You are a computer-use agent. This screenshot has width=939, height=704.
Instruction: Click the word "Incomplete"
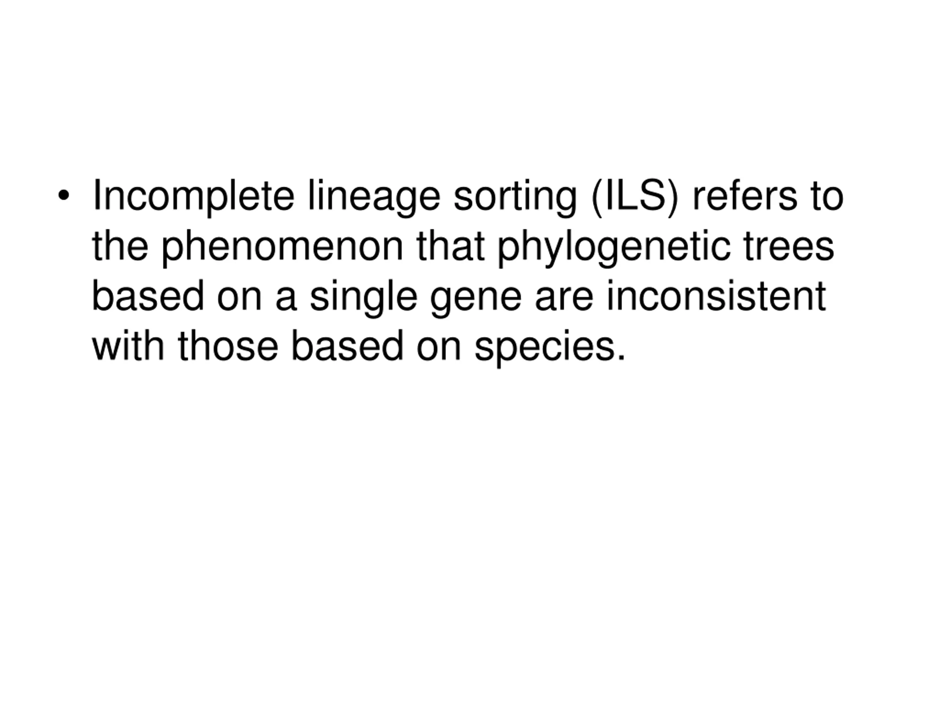point(193,196)
